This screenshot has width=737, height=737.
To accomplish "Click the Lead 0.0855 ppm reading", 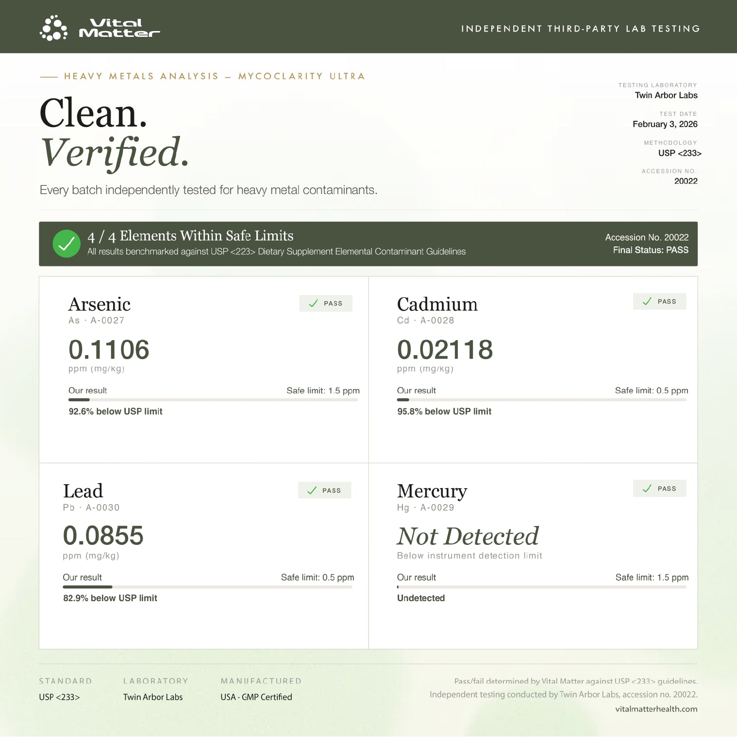I will pos(103,536).
